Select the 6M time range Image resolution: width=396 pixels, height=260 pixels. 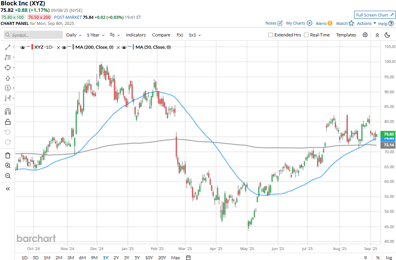coord(82,257)
